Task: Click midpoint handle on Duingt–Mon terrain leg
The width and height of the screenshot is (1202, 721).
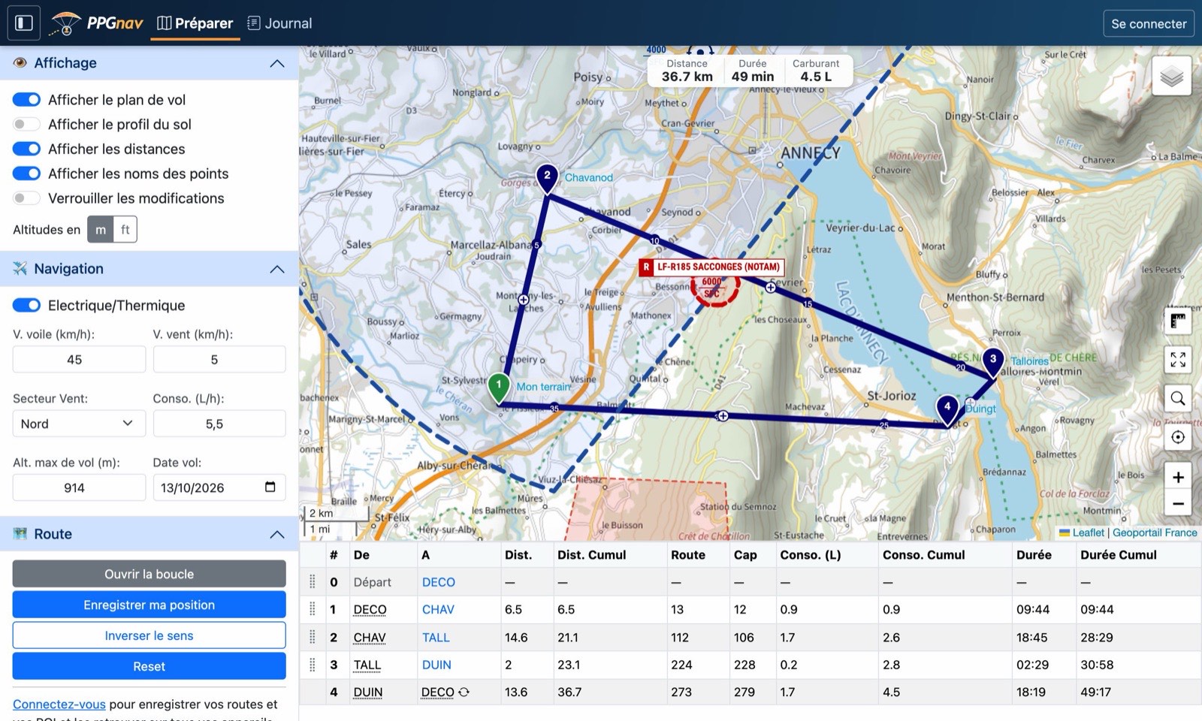Action: coord(722,415)
